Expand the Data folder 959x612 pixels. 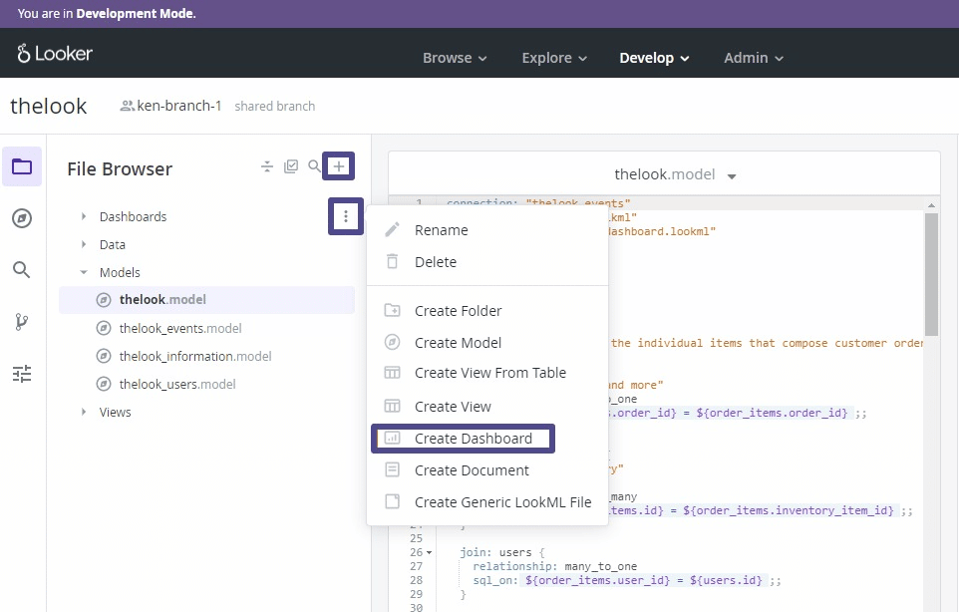point(84,244)
